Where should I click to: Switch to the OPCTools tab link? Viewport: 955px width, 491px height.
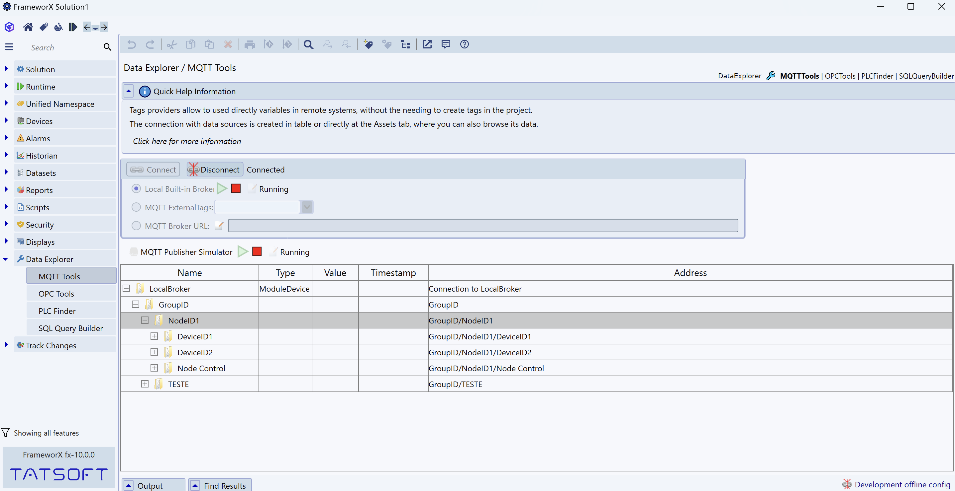tap(840, 76)
